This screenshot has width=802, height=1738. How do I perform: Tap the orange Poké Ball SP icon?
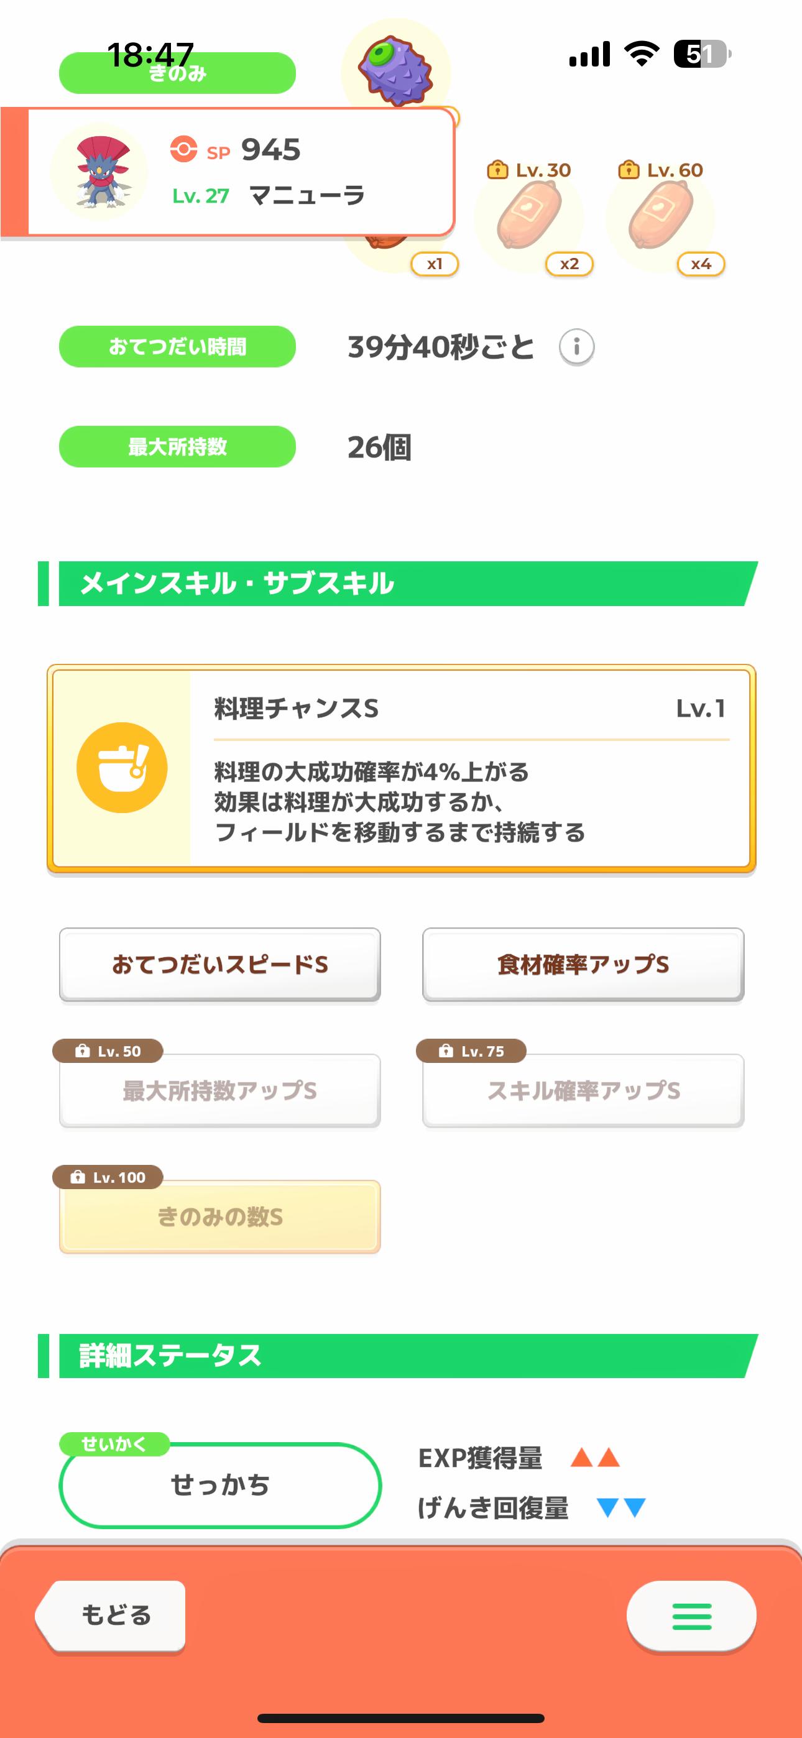[183, 149]
